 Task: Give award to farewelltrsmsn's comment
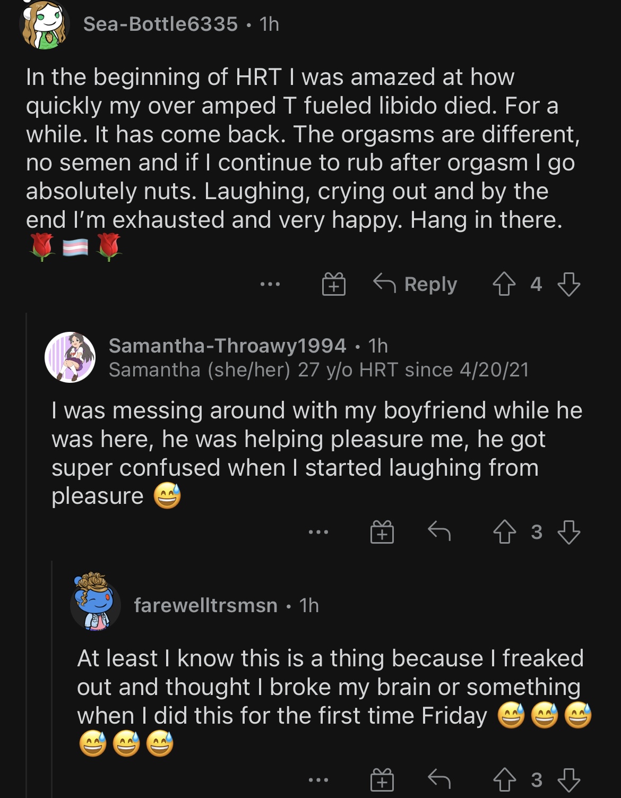pyautogui.click(x=382, y=780)
